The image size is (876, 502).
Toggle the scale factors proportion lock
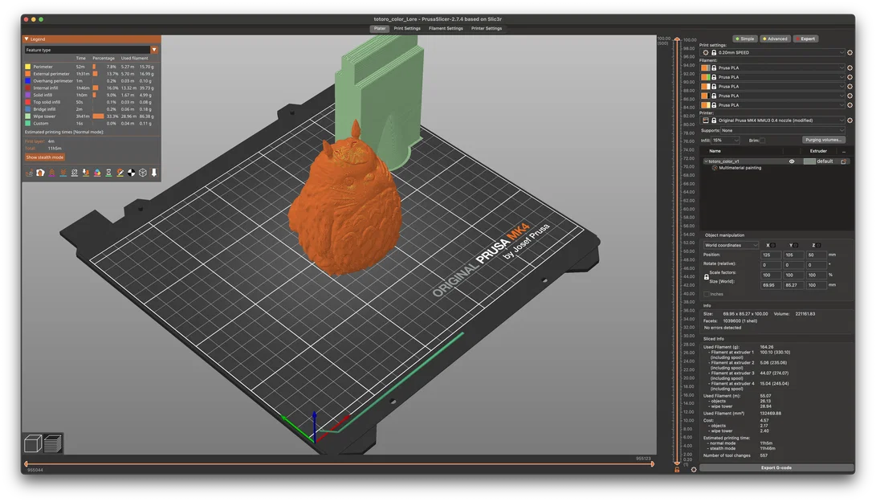pyautogui.click(x=706, y=277)
